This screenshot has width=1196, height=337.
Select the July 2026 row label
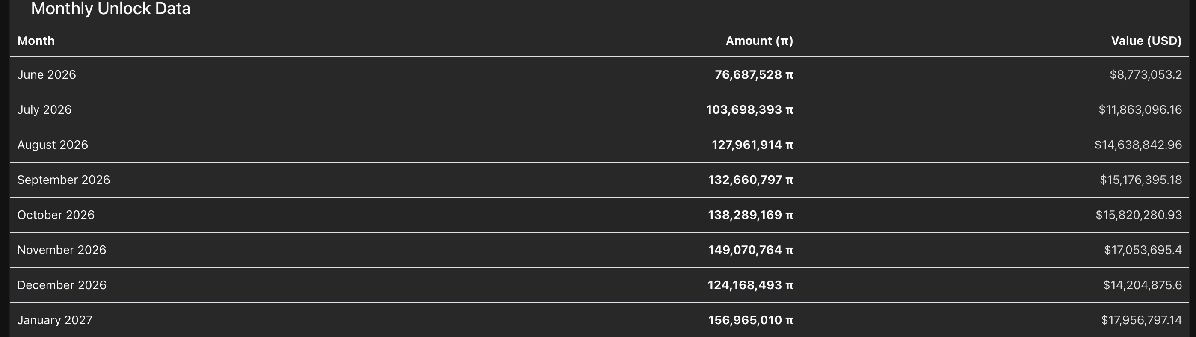pyautogui.click(x=44, y=109)
